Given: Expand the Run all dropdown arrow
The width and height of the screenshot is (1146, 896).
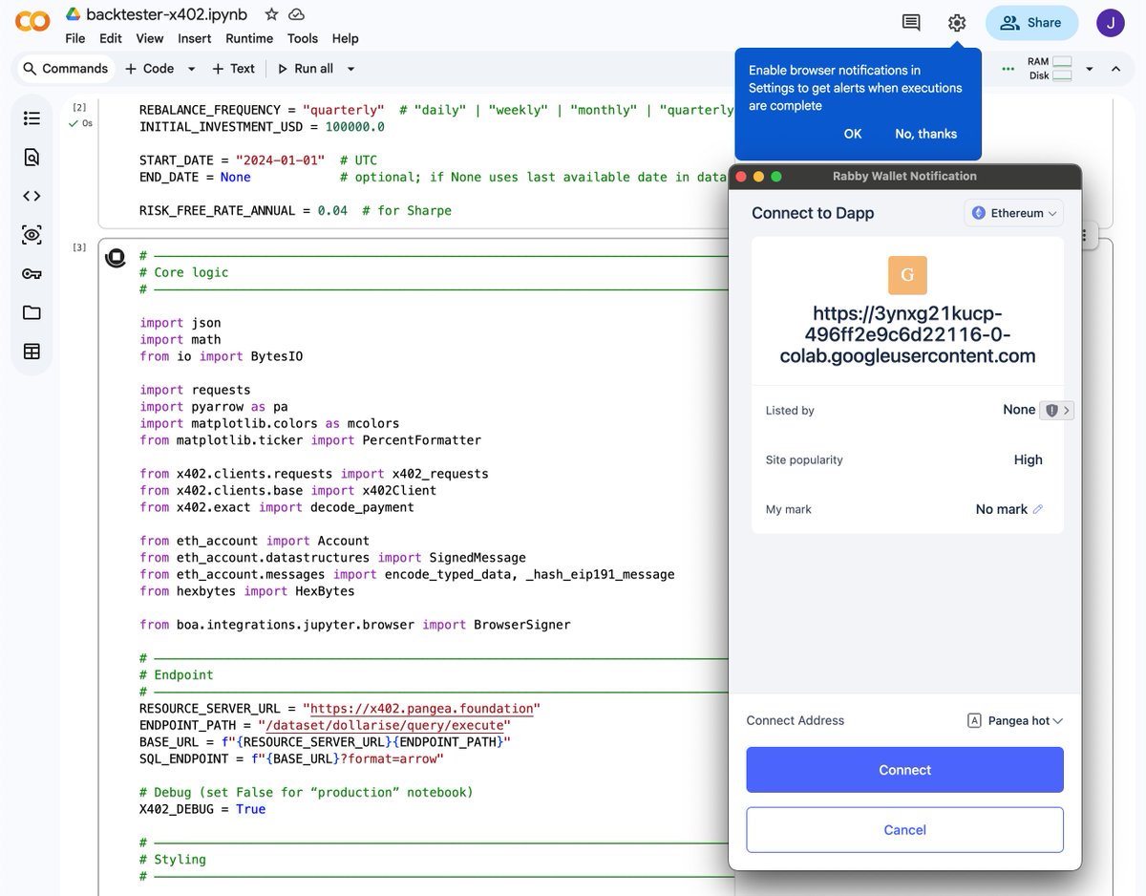Looking at the screenshot, I should click(350, 69).
